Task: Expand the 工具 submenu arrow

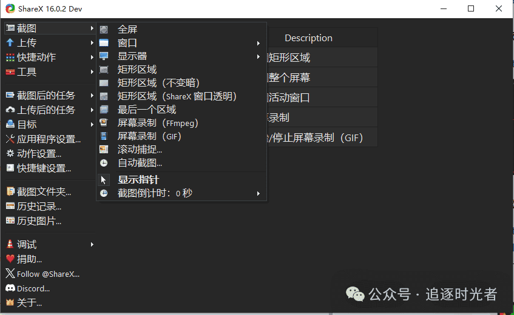Action: [92, 71]
